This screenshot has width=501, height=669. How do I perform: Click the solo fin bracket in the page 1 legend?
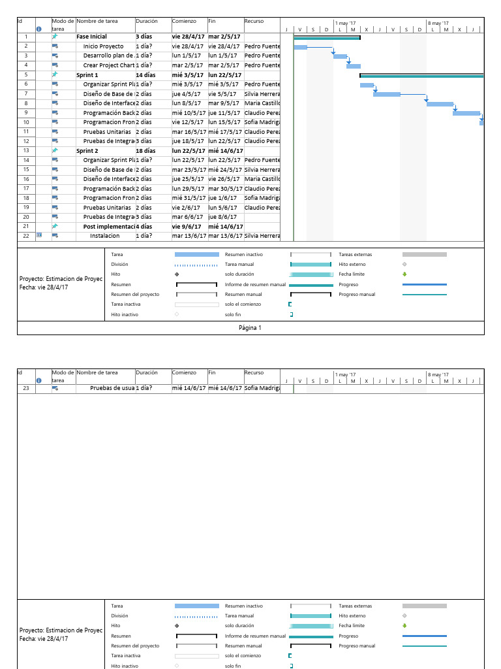point(292,314)
